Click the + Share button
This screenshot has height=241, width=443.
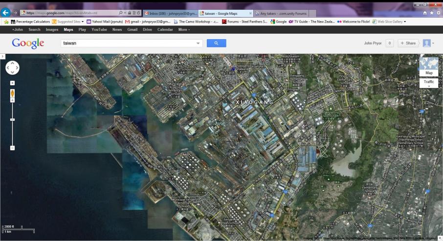(408, 43)
